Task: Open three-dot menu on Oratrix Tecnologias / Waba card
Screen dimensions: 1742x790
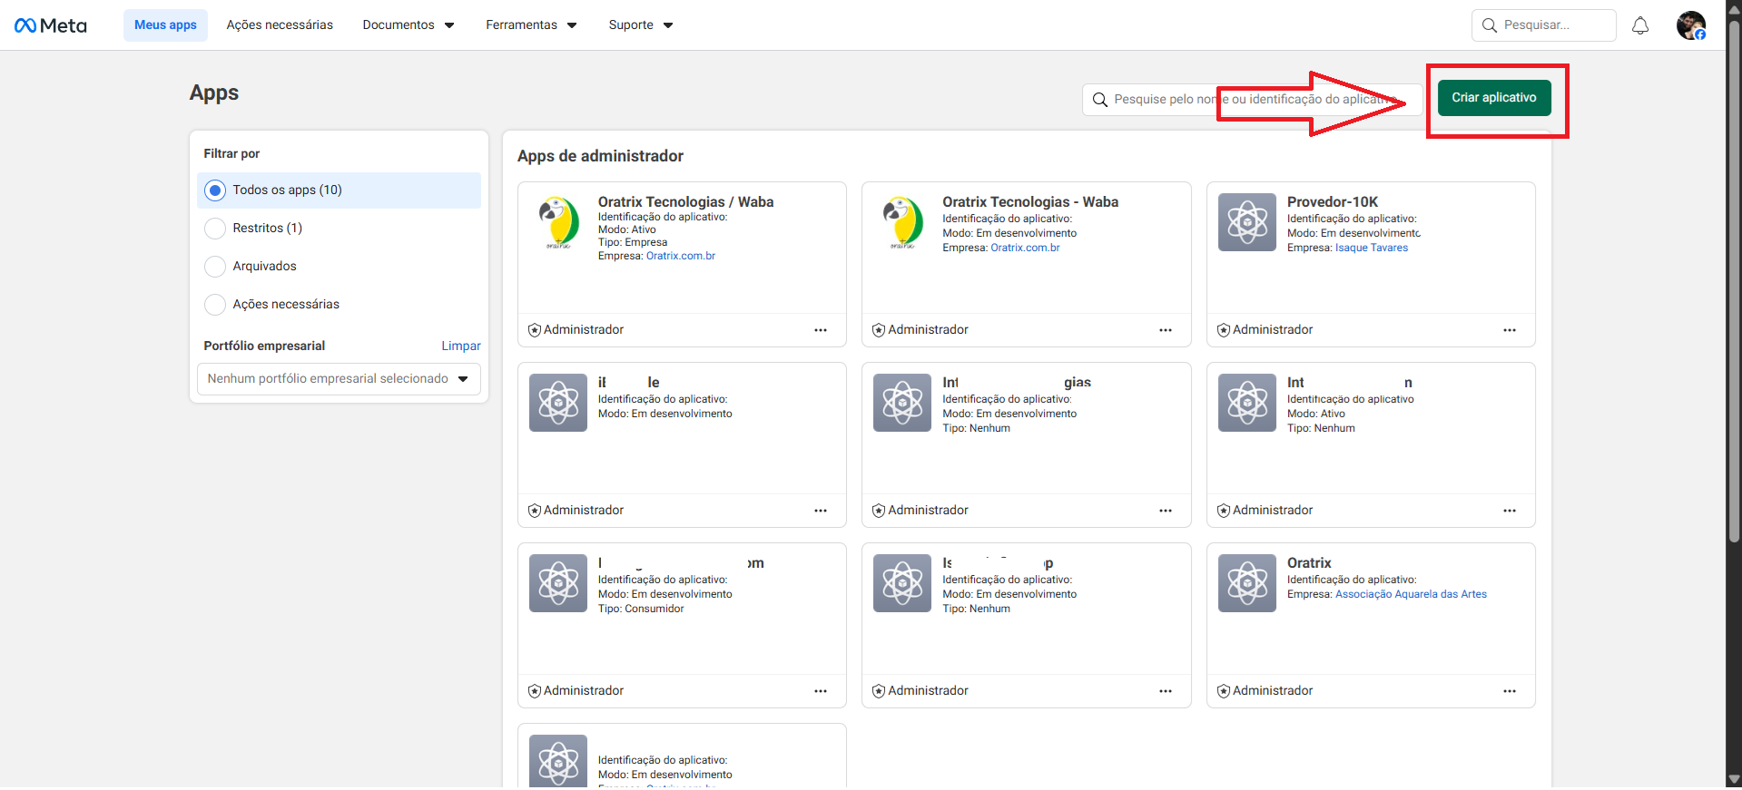Action: pyautogui.click(x=820, y=330)
